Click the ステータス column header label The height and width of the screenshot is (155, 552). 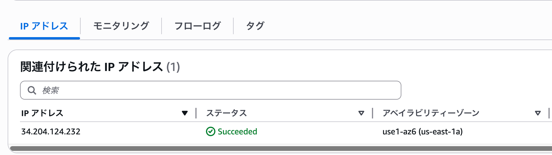(x=226, y=113)
